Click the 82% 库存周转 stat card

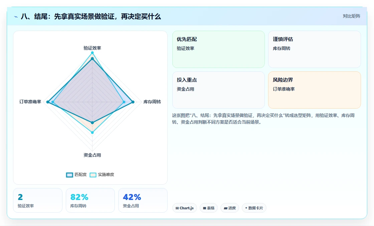coord(90,200)
